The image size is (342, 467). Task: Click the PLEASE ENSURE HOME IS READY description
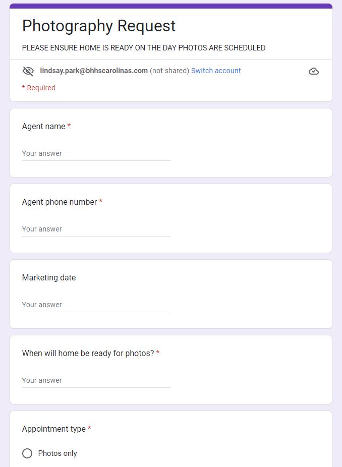(144, 48)
